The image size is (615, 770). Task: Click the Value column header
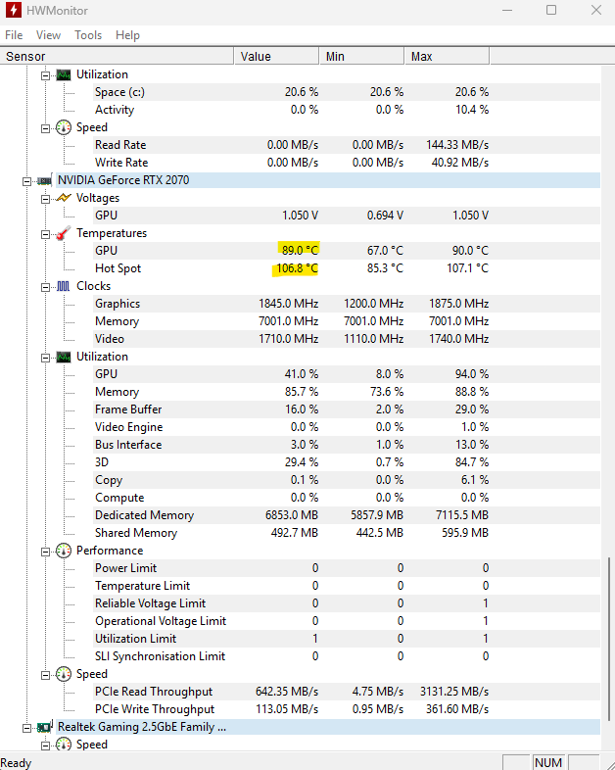pos(276,56)
